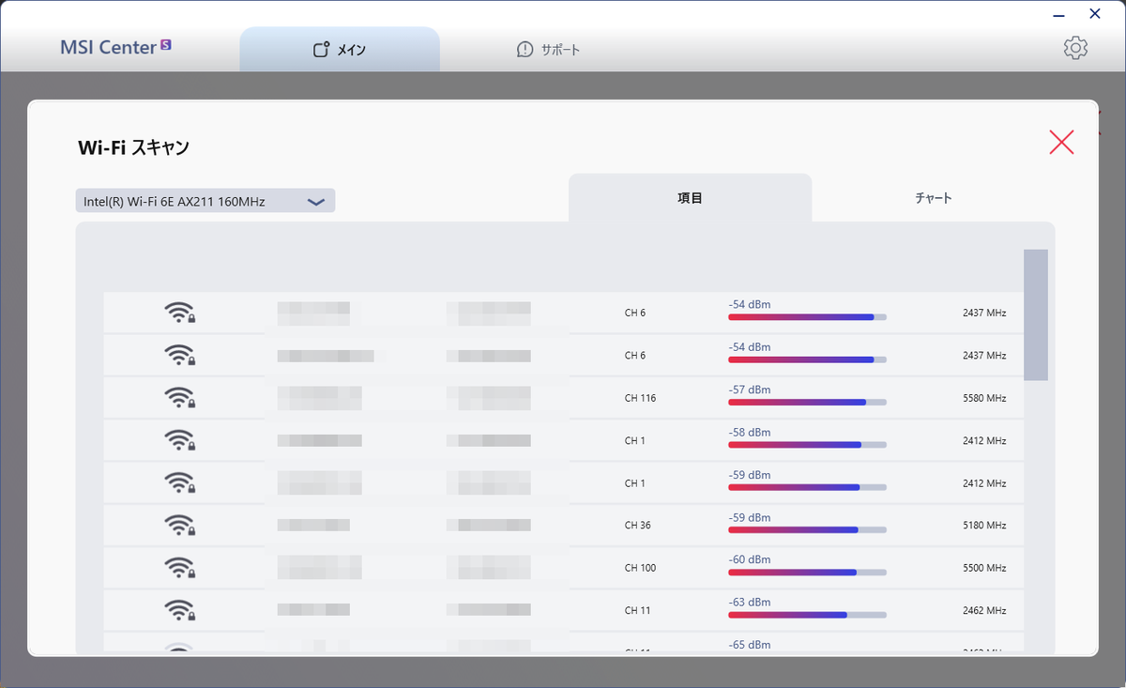
Task: Open the メイン tab
Action: pyautogui.click(x=340, y=50)
